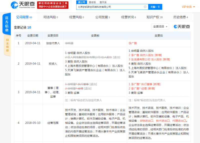Click the 经营范围 change item cell
The image size is (200, 143).
(x=53, y=123)
